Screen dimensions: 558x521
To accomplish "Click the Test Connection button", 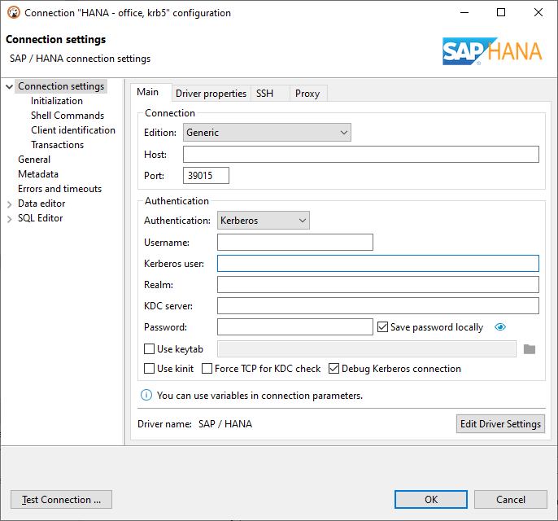I will click(x=61, y=499).
